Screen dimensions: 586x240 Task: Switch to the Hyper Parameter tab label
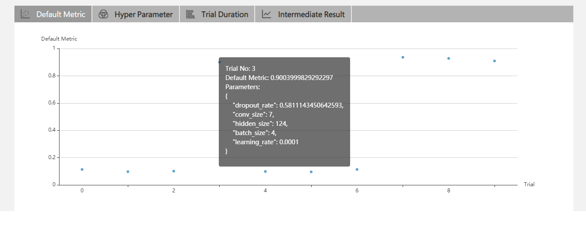144,14
